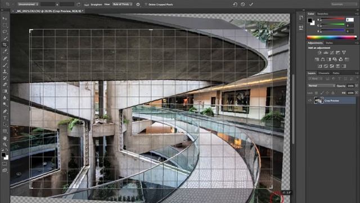
Task: Commit the crop with the checkmark
Action: (x=251, y=5)
